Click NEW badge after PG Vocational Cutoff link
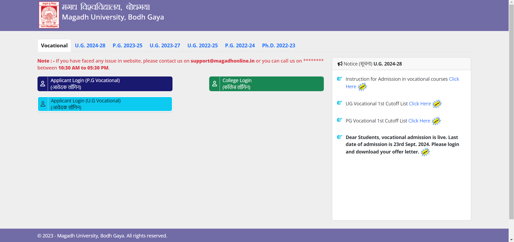Image resolution: width=514 pixels, height=242 pixels. [x=436, y=121]
